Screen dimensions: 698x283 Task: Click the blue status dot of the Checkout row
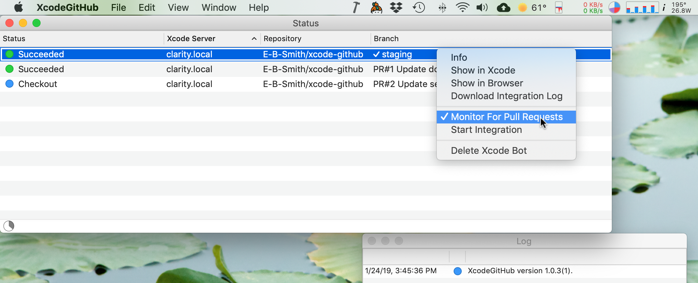tap(9, 84)
